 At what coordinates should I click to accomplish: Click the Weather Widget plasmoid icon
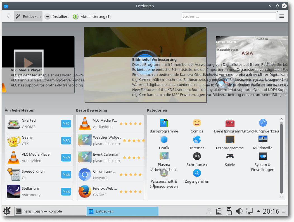[x=85, y=140]
